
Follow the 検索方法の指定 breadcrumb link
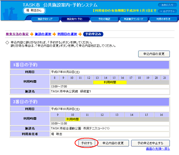17,34
